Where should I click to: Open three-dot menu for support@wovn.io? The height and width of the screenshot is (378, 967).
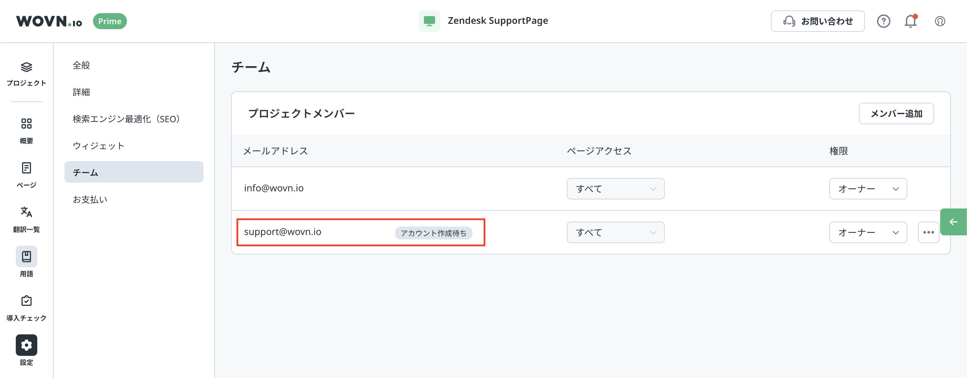(928, 232)
